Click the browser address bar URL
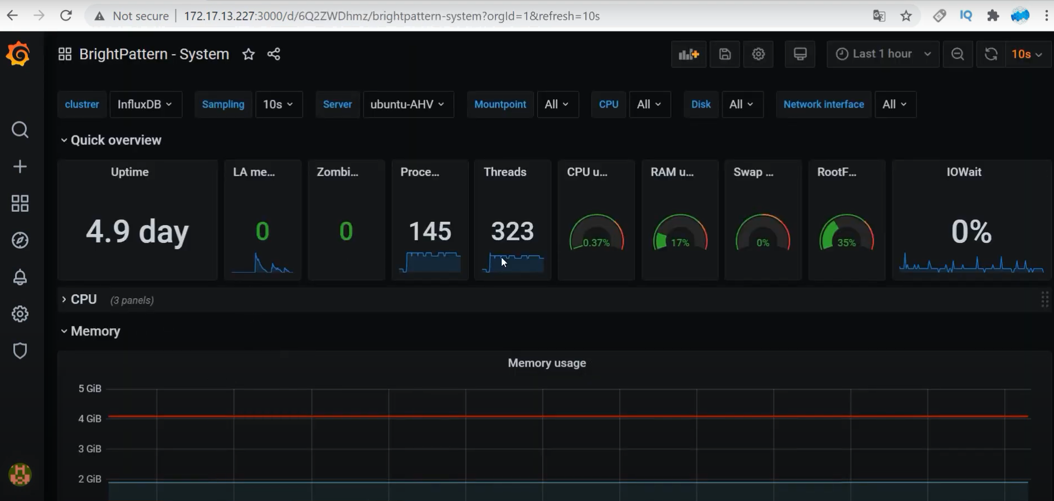This screenshot has width=1054, height=501. click(392, 16)
